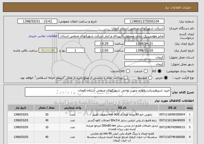Click need date 1398/05/05 in row 1
This screenshot has height=144, width=204.
pos(21,114)
